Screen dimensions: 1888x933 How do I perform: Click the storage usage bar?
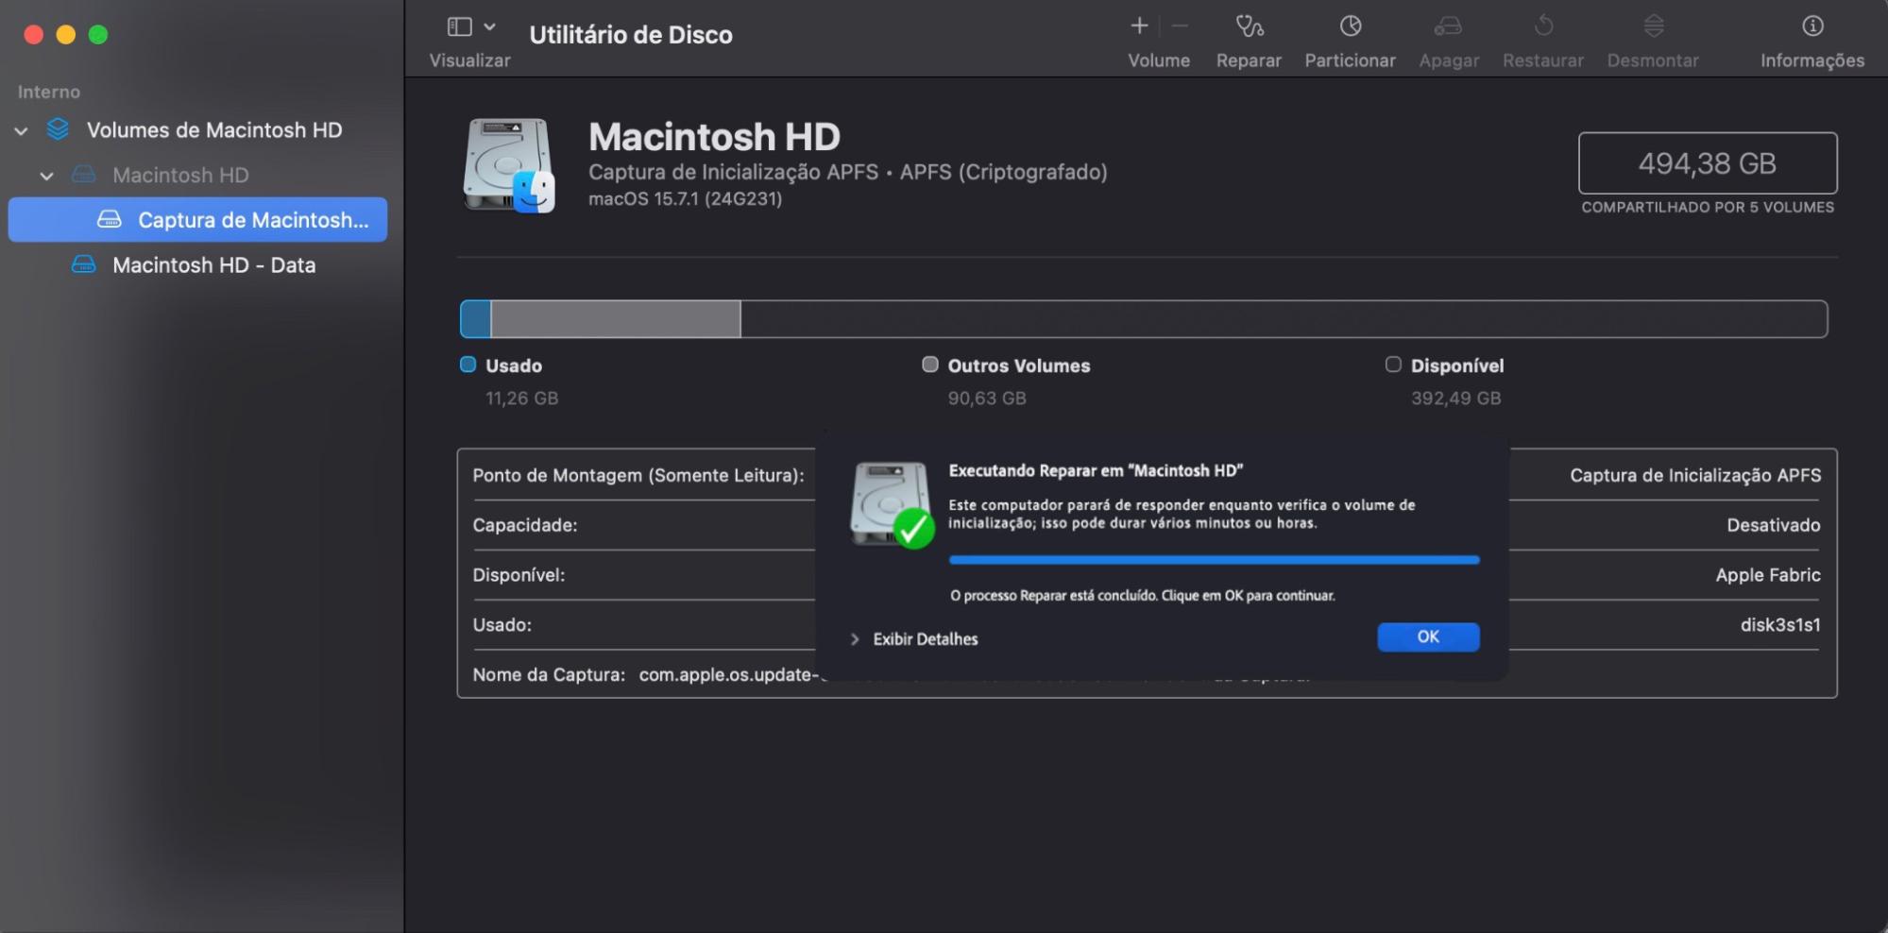[1143, 318]
